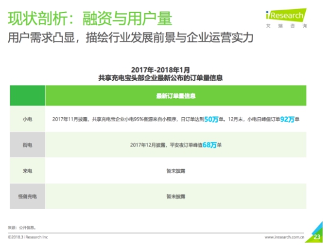Click the slide title '现状剖析：融资与用户量'
Viewport: 325px width, 245px height.
tap(90, 19)
